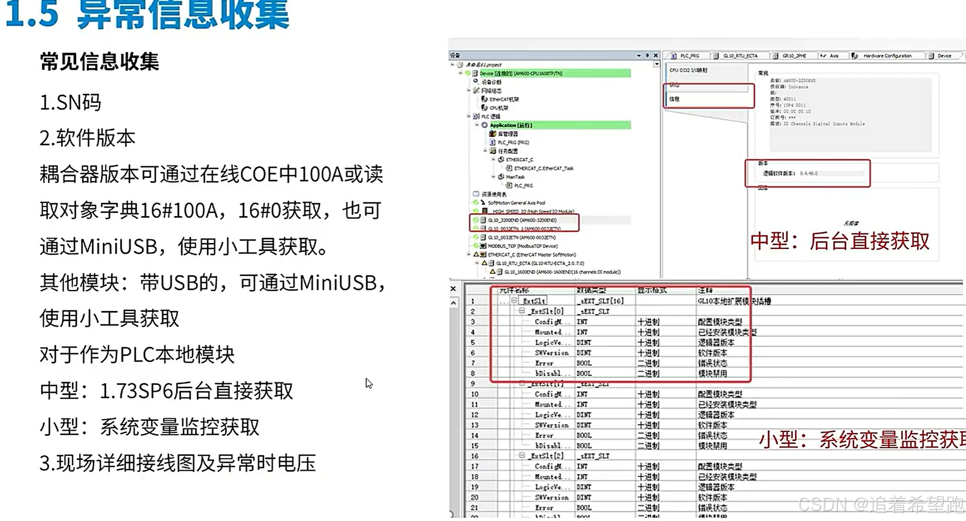Collapse the _ExtSlt root variable node

(514, 301)
